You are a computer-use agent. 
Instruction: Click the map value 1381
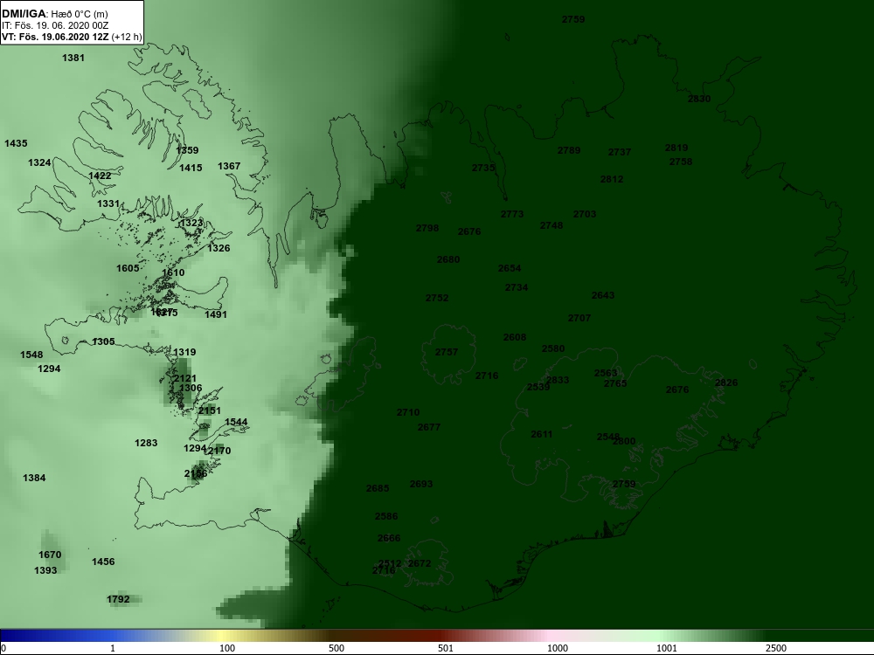73,58
